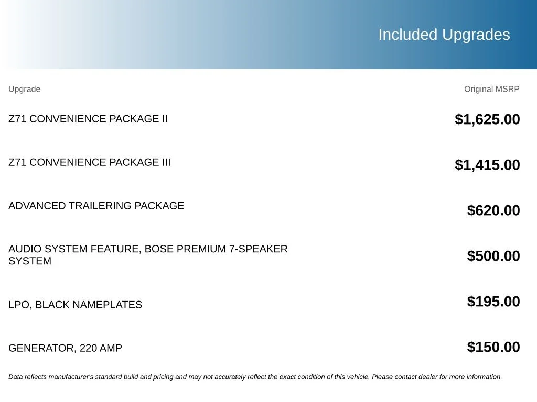Click the $150.00 price value

coord(493,347)
